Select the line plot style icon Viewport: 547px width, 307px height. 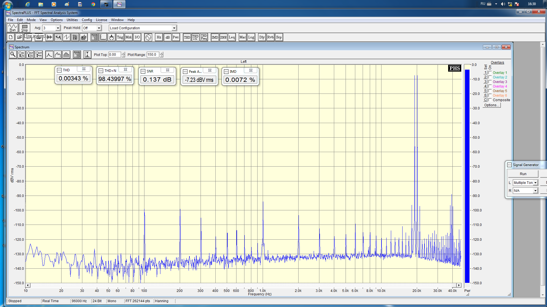49,55
